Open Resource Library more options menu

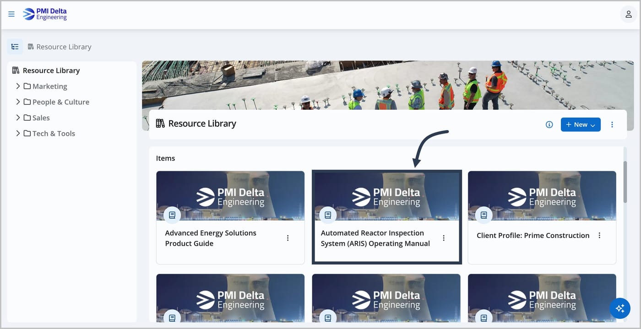(x=612, y=124)
